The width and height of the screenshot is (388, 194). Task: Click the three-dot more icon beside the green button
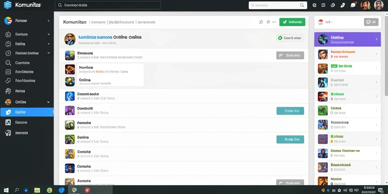click(x=274, y=22)
